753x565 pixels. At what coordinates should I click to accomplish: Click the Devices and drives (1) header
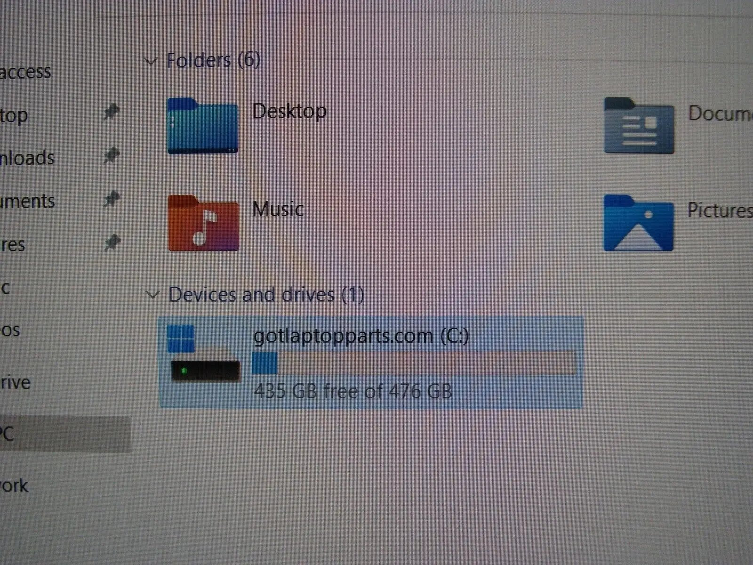click(x=266, y=295)
